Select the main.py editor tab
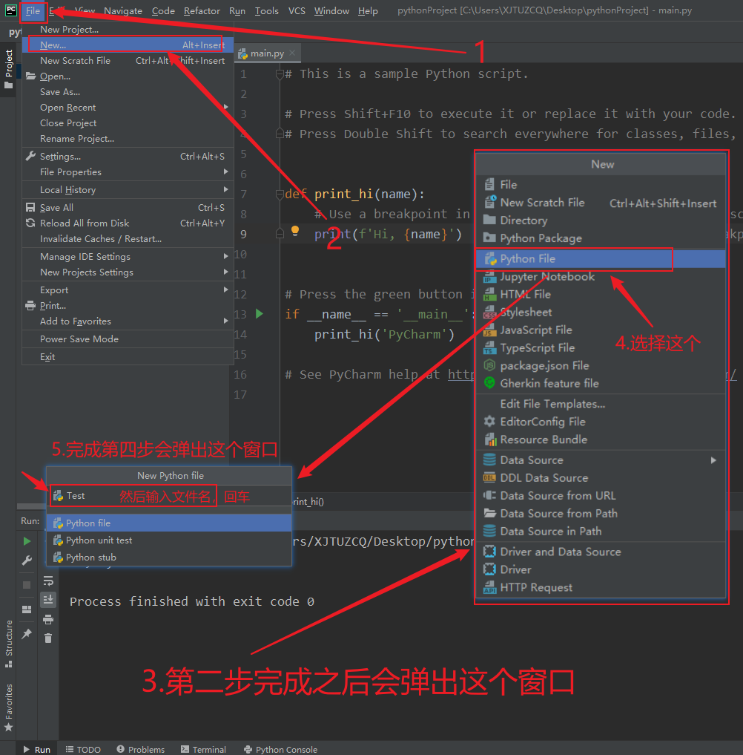This screenshot has width=743, height=755. pyautogui.click(x=268, y=53)
